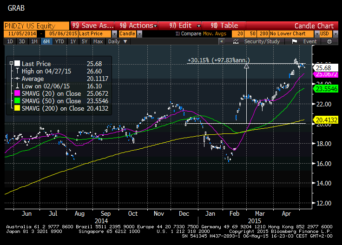Expand the Candle chart type dropdown arrow

[x=139, y=34]
